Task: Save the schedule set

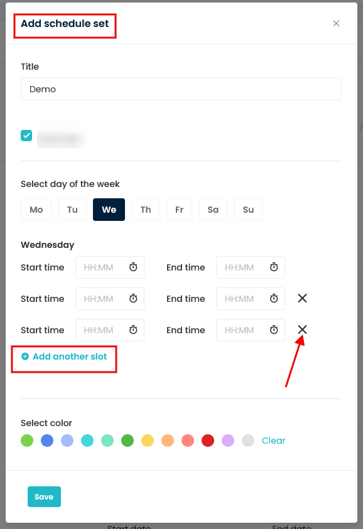Action: pyautogui.click(x=44, y=496)
